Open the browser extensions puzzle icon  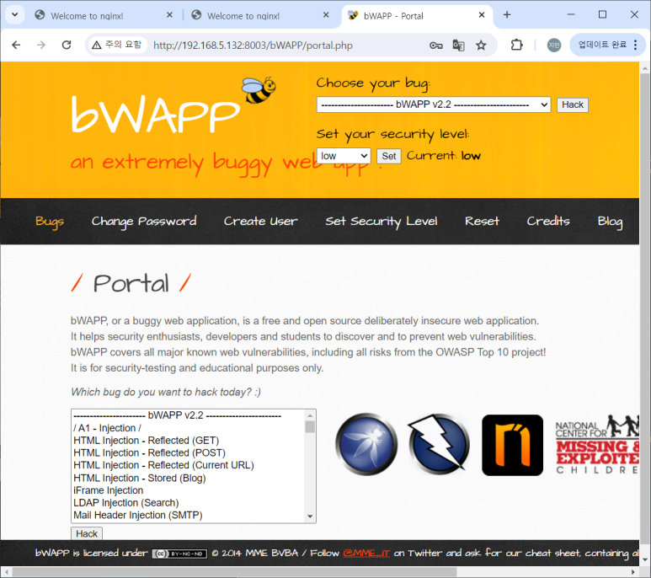516,45
